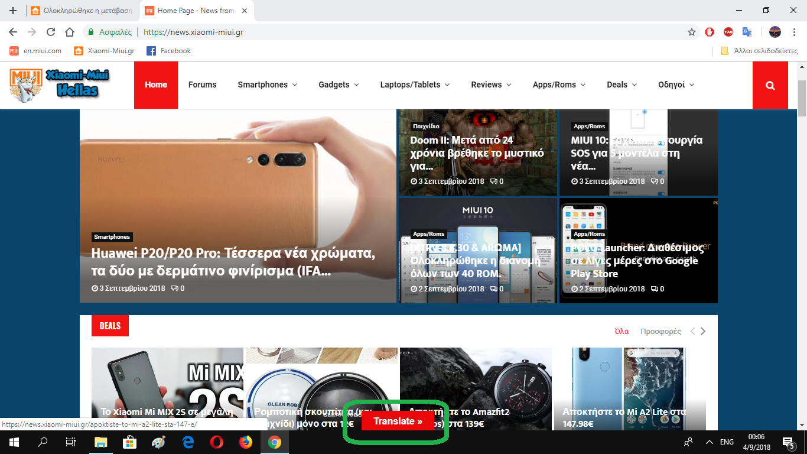Select the Όλα filter in Deals
The width and height of the screenshot is (807, 454).
621,332
